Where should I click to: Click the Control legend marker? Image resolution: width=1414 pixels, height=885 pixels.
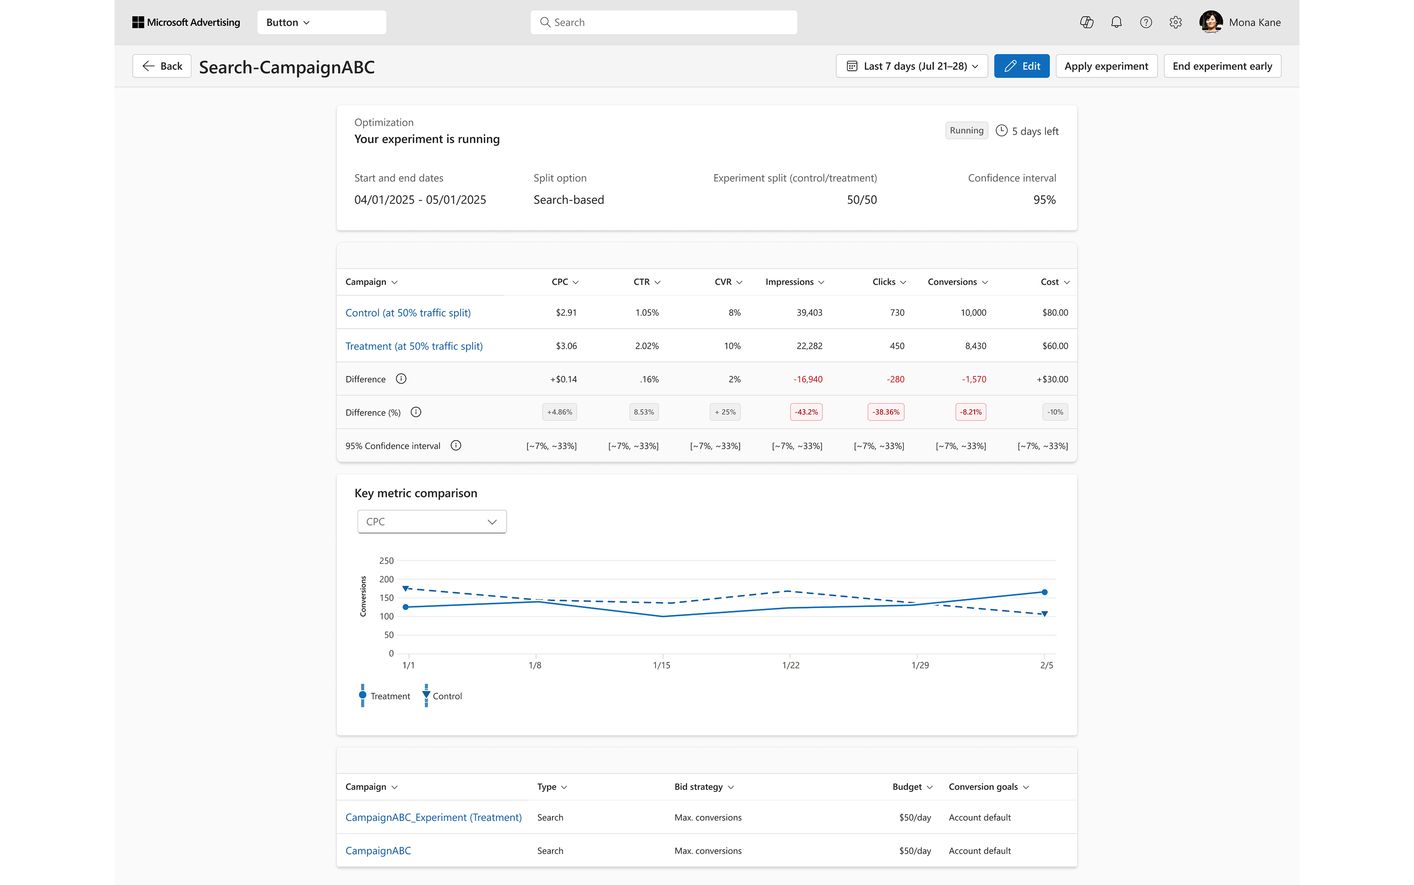pos(426,695)
